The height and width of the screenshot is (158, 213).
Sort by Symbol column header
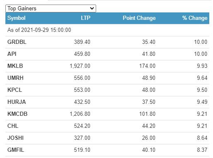[17, 18]
